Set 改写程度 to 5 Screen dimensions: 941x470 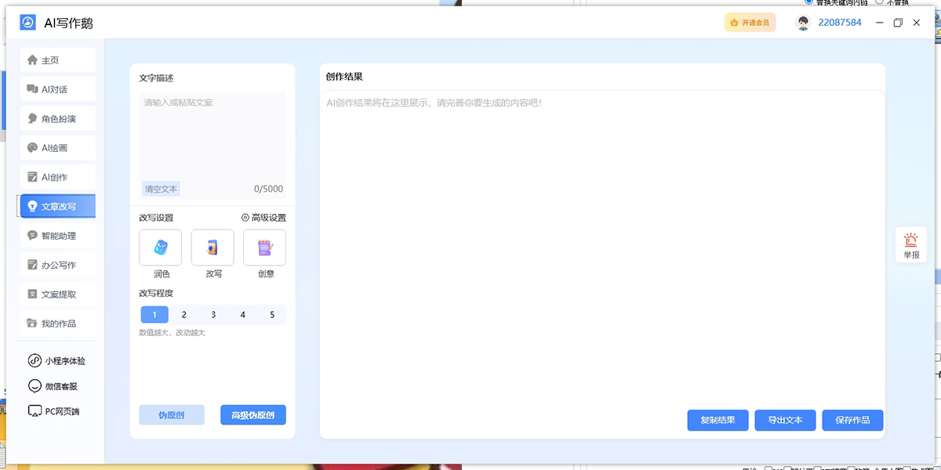click(272, 315)
